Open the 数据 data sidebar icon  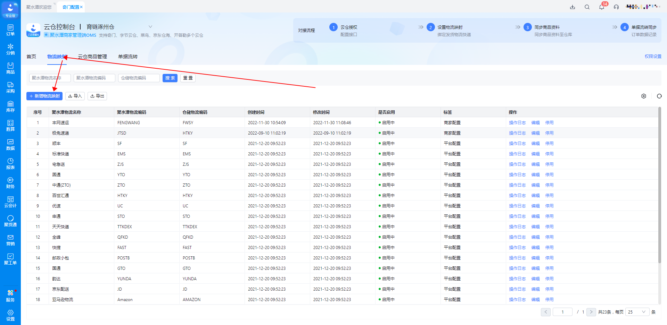(10, 145)
